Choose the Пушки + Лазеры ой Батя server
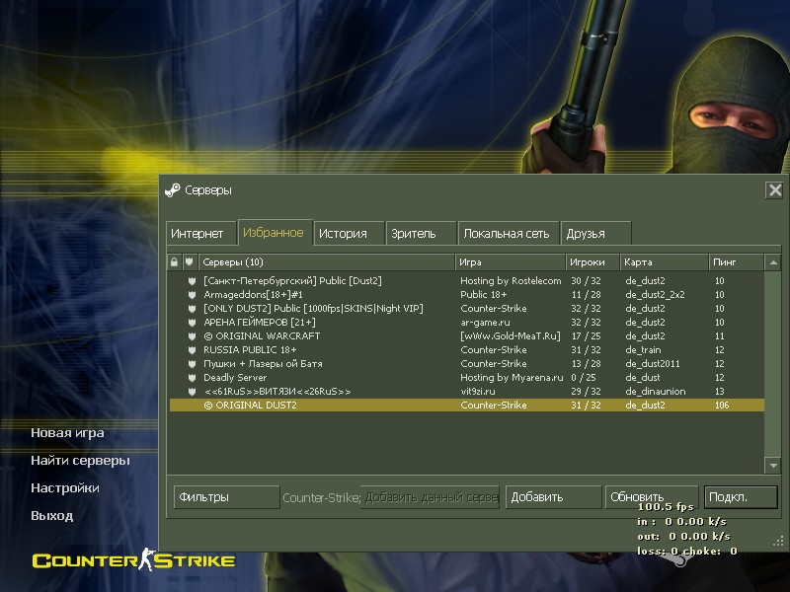 coord(263,364)
